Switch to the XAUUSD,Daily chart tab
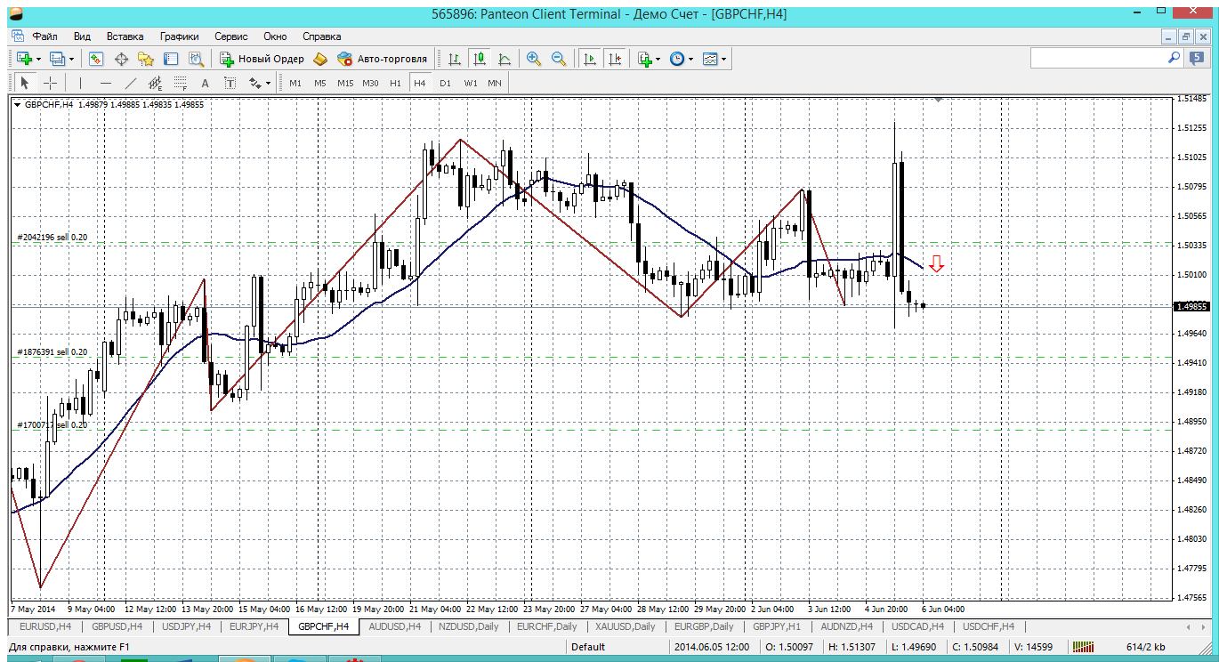 click(625, 626)
